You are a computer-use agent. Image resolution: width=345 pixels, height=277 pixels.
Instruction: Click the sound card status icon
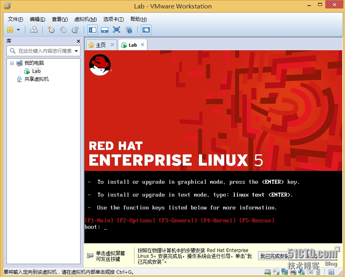click(302, 272)
